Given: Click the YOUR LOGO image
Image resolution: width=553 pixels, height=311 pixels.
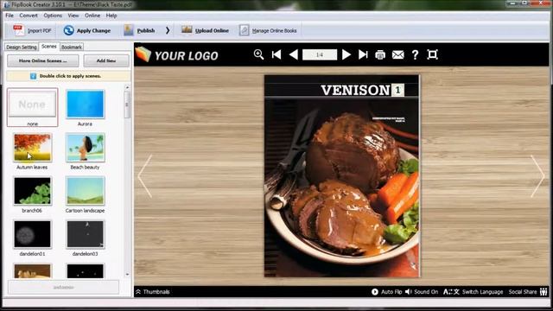Looking at the screenshot, I should (177, 54).
